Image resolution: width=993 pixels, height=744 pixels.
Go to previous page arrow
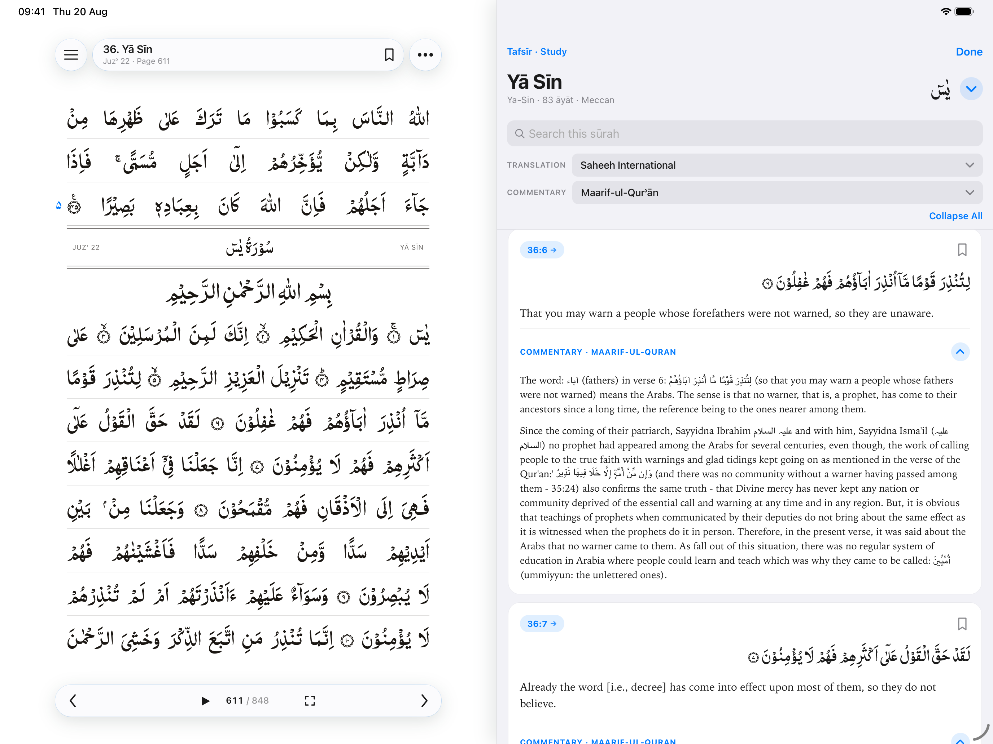(73, 700)
